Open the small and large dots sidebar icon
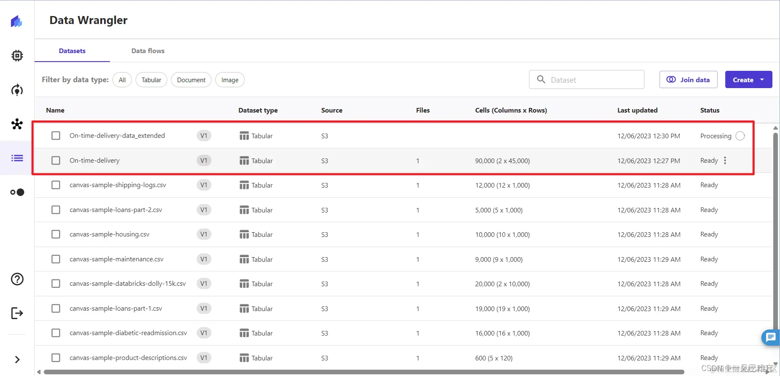Image resolution: width=780 pixels, height=376 pixels. pos(17,192)
